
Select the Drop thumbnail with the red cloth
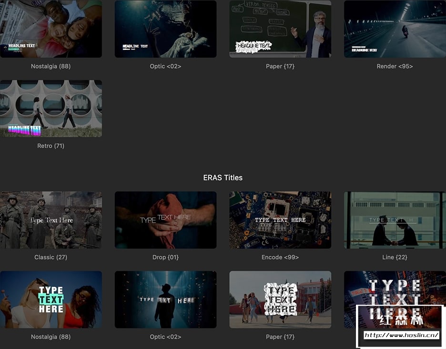(165, 220)
